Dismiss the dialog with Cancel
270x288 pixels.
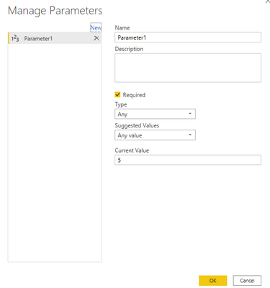pos(247,281)
